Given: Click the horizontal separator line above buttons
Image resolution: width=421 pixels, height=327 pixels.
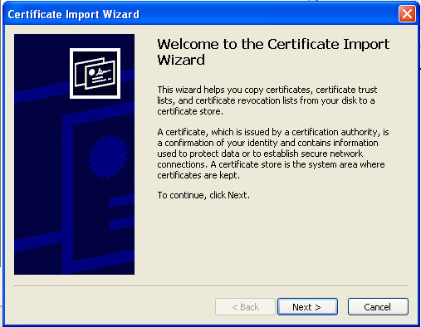Looking at the screenshot, I should 211,286.
